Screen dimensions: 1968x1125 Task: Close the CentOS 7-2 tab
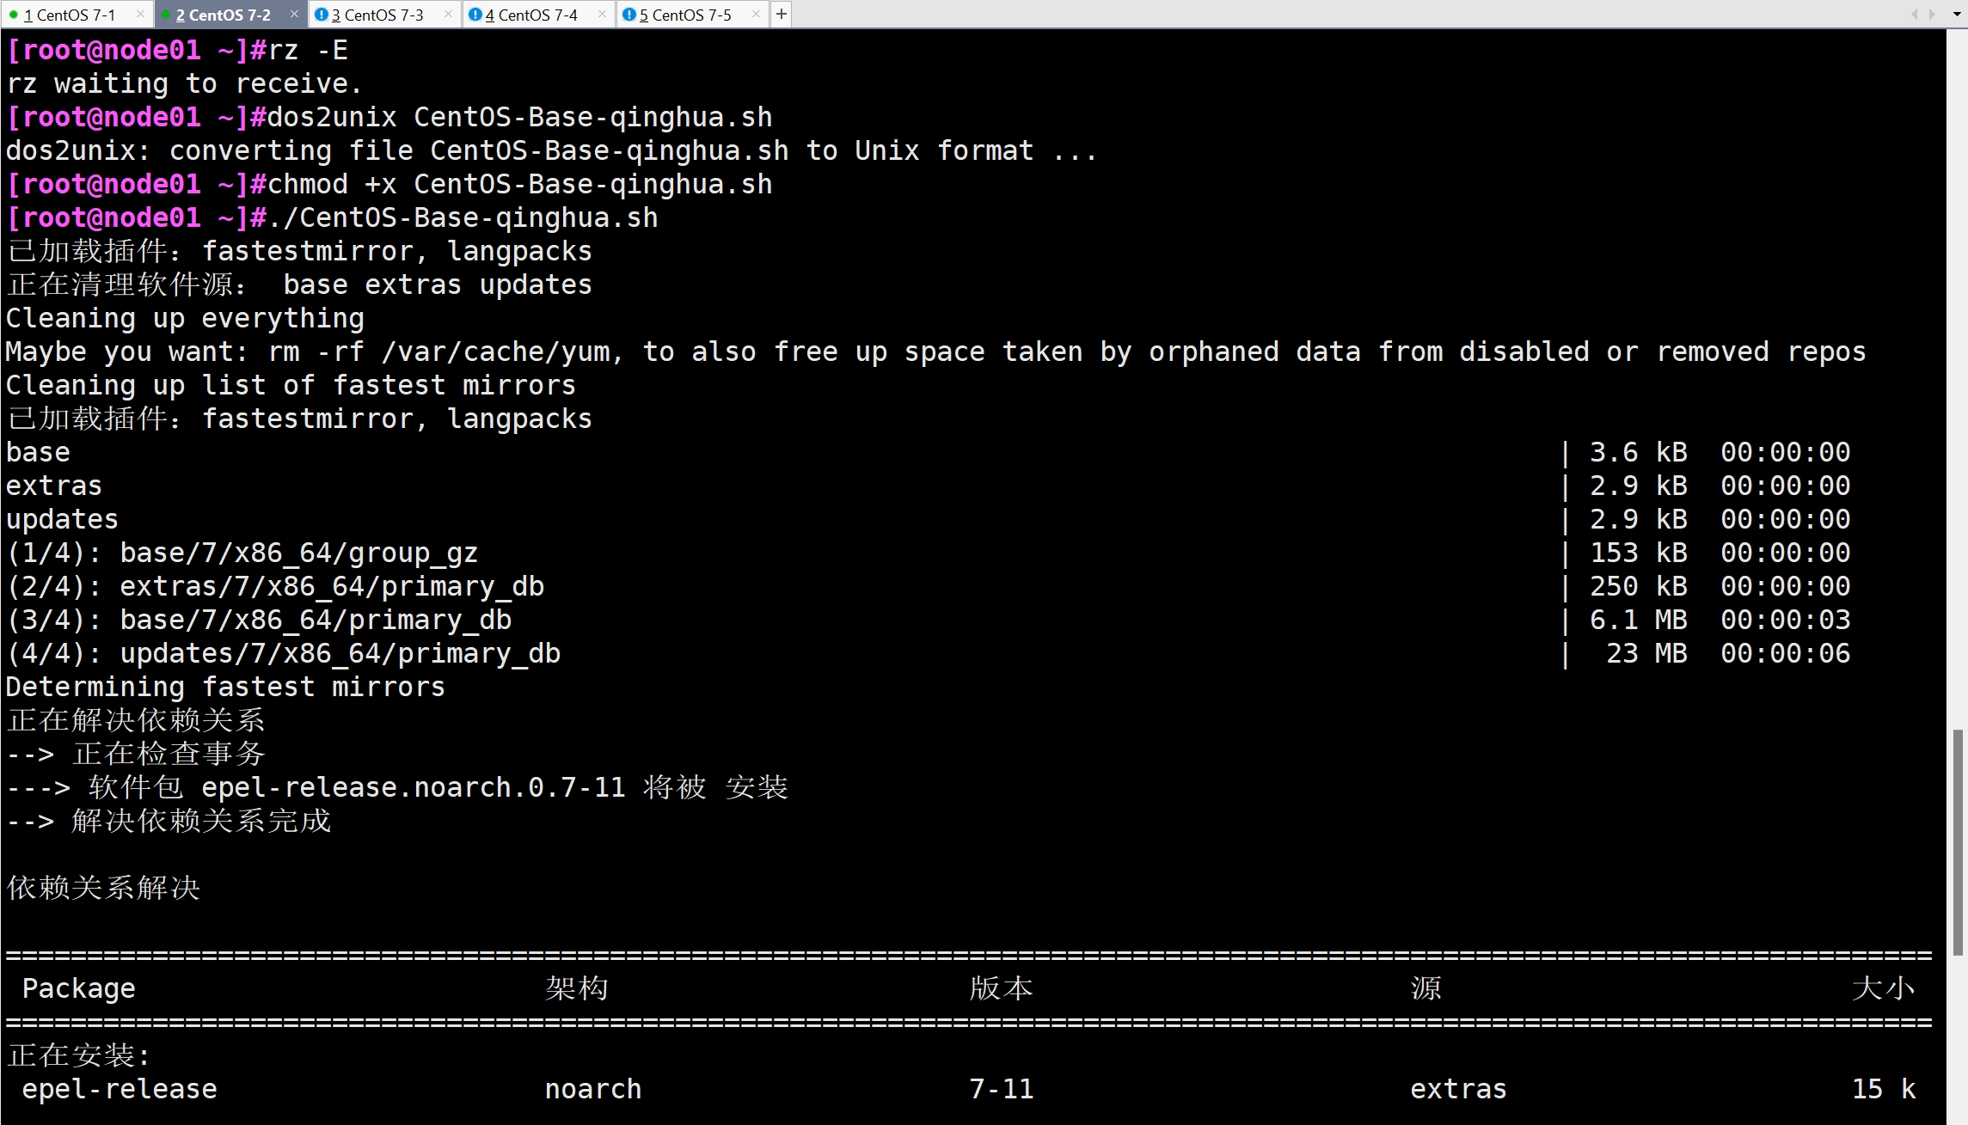click(294, 14)
